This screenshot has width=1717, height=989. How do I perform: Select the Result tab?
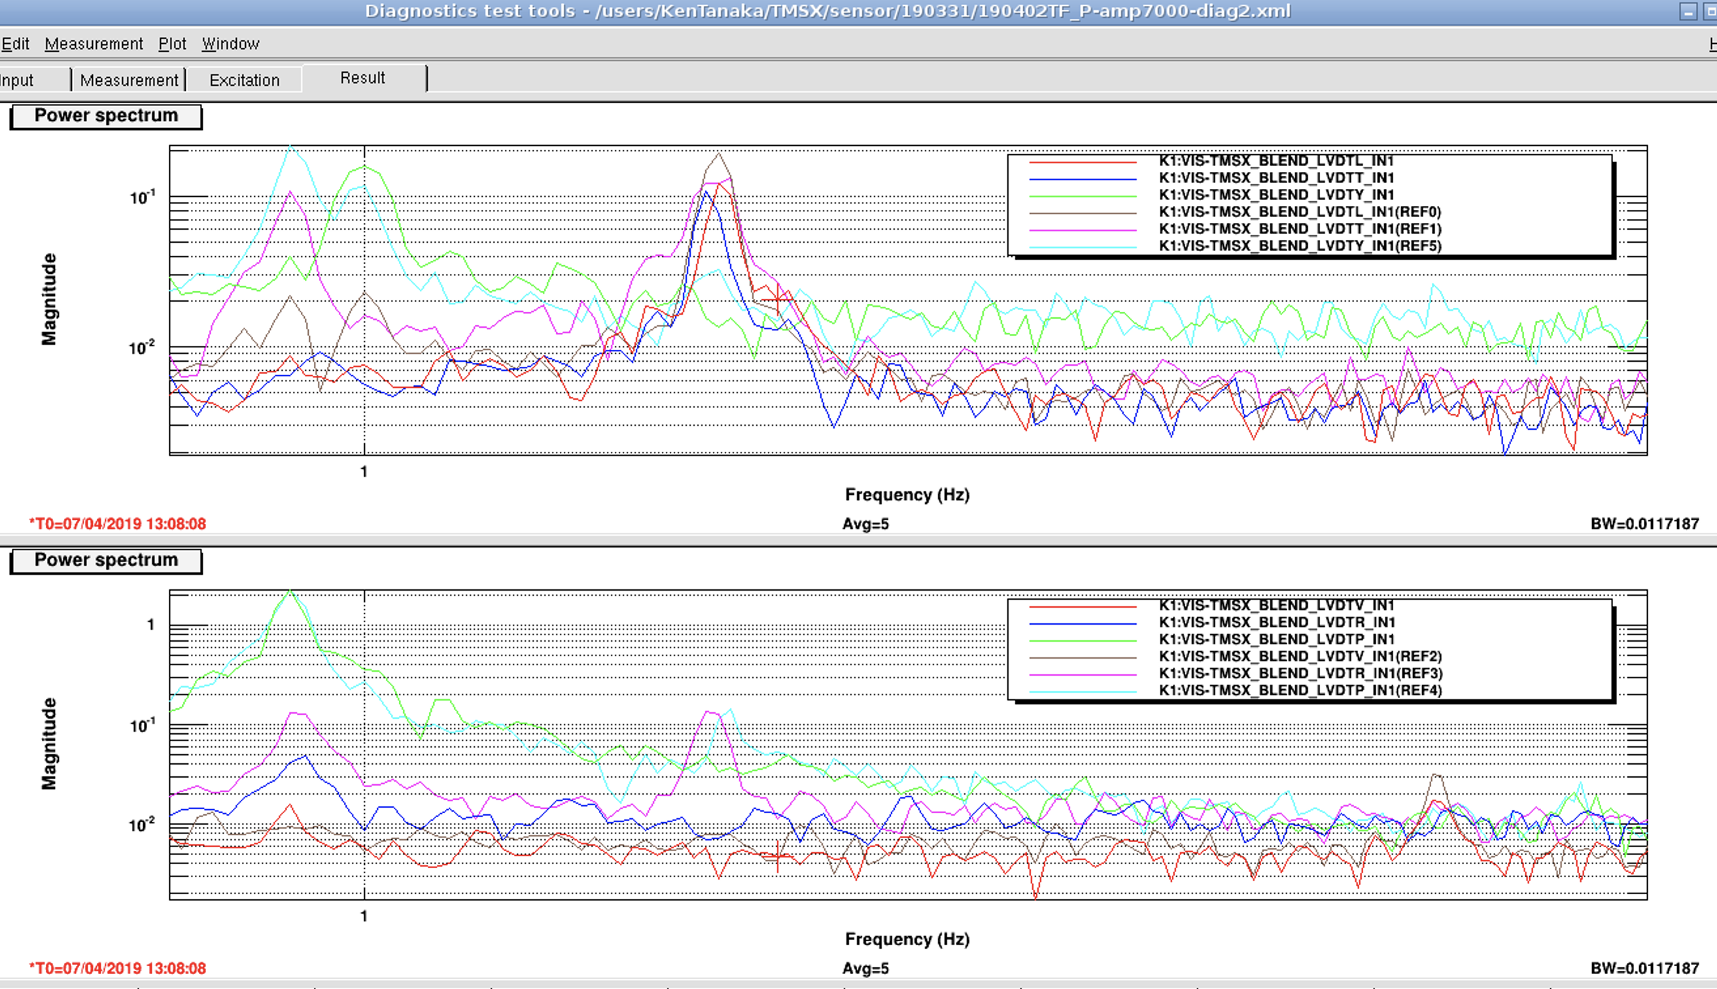click(x=362, y=78)
